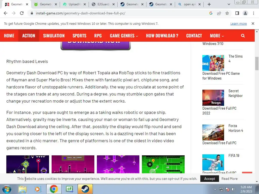Bookmark this page with the star icon
The height and width of the screenshot is (194, 259).
tap(227, 13)
